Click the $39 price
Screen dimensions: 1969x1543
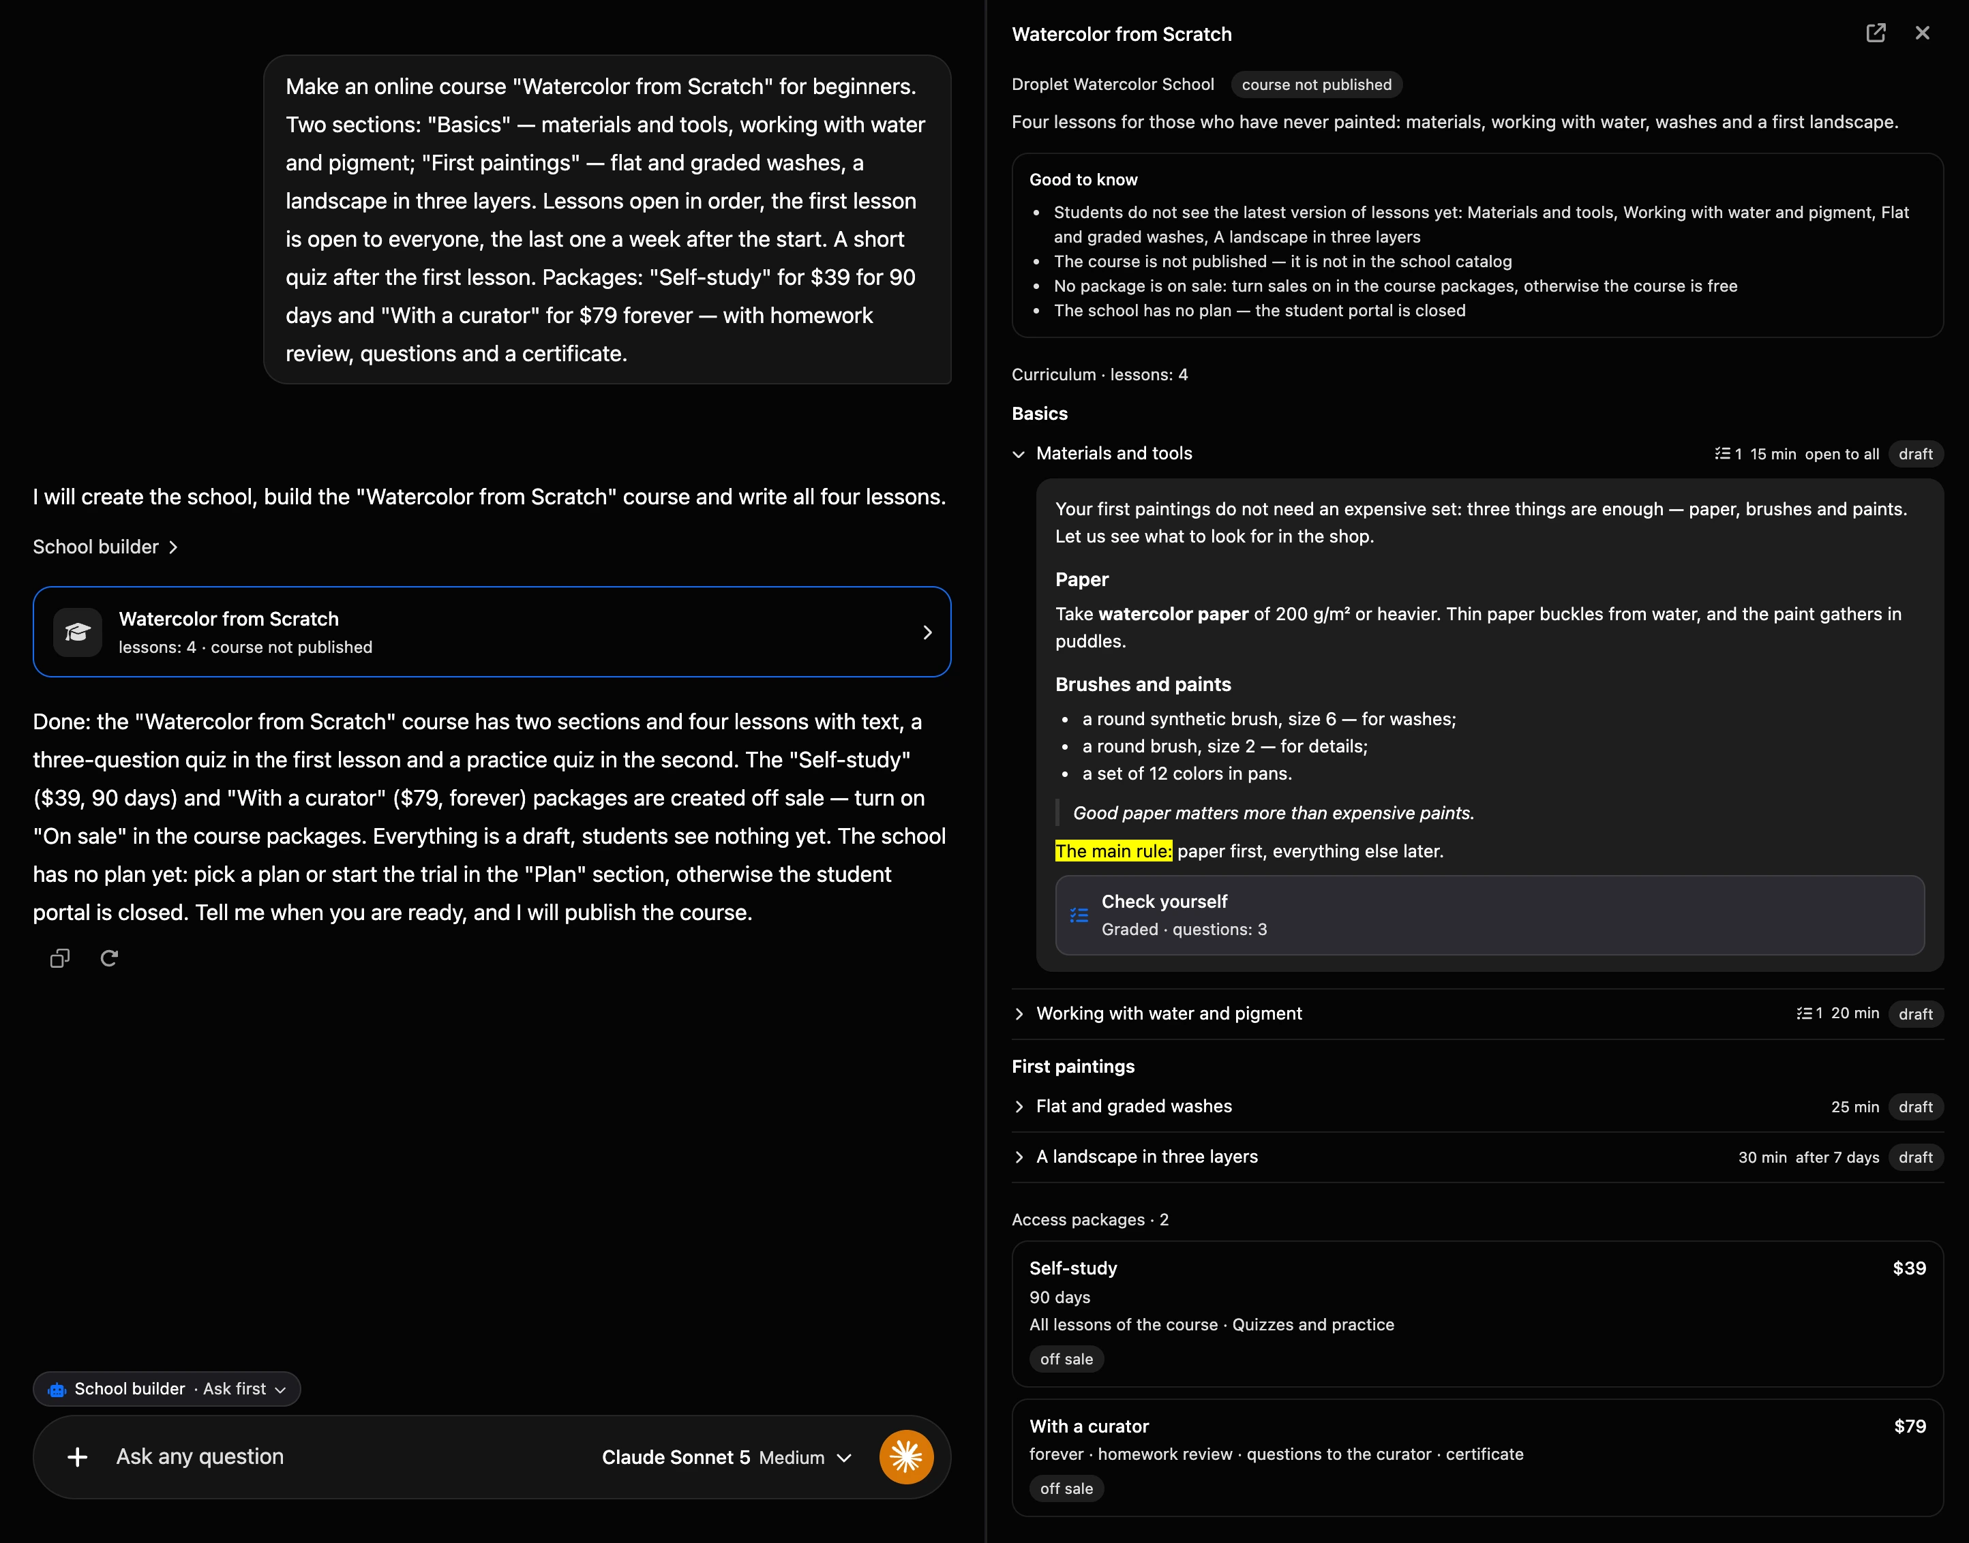(1908, 1268)
